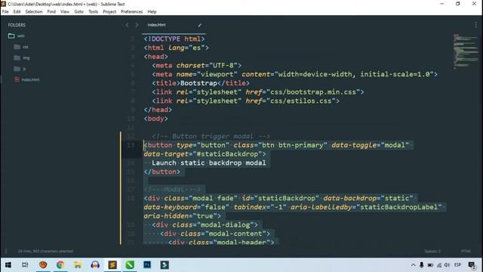
Task: Open Task View from taskbar
Action: coord(25,265)
